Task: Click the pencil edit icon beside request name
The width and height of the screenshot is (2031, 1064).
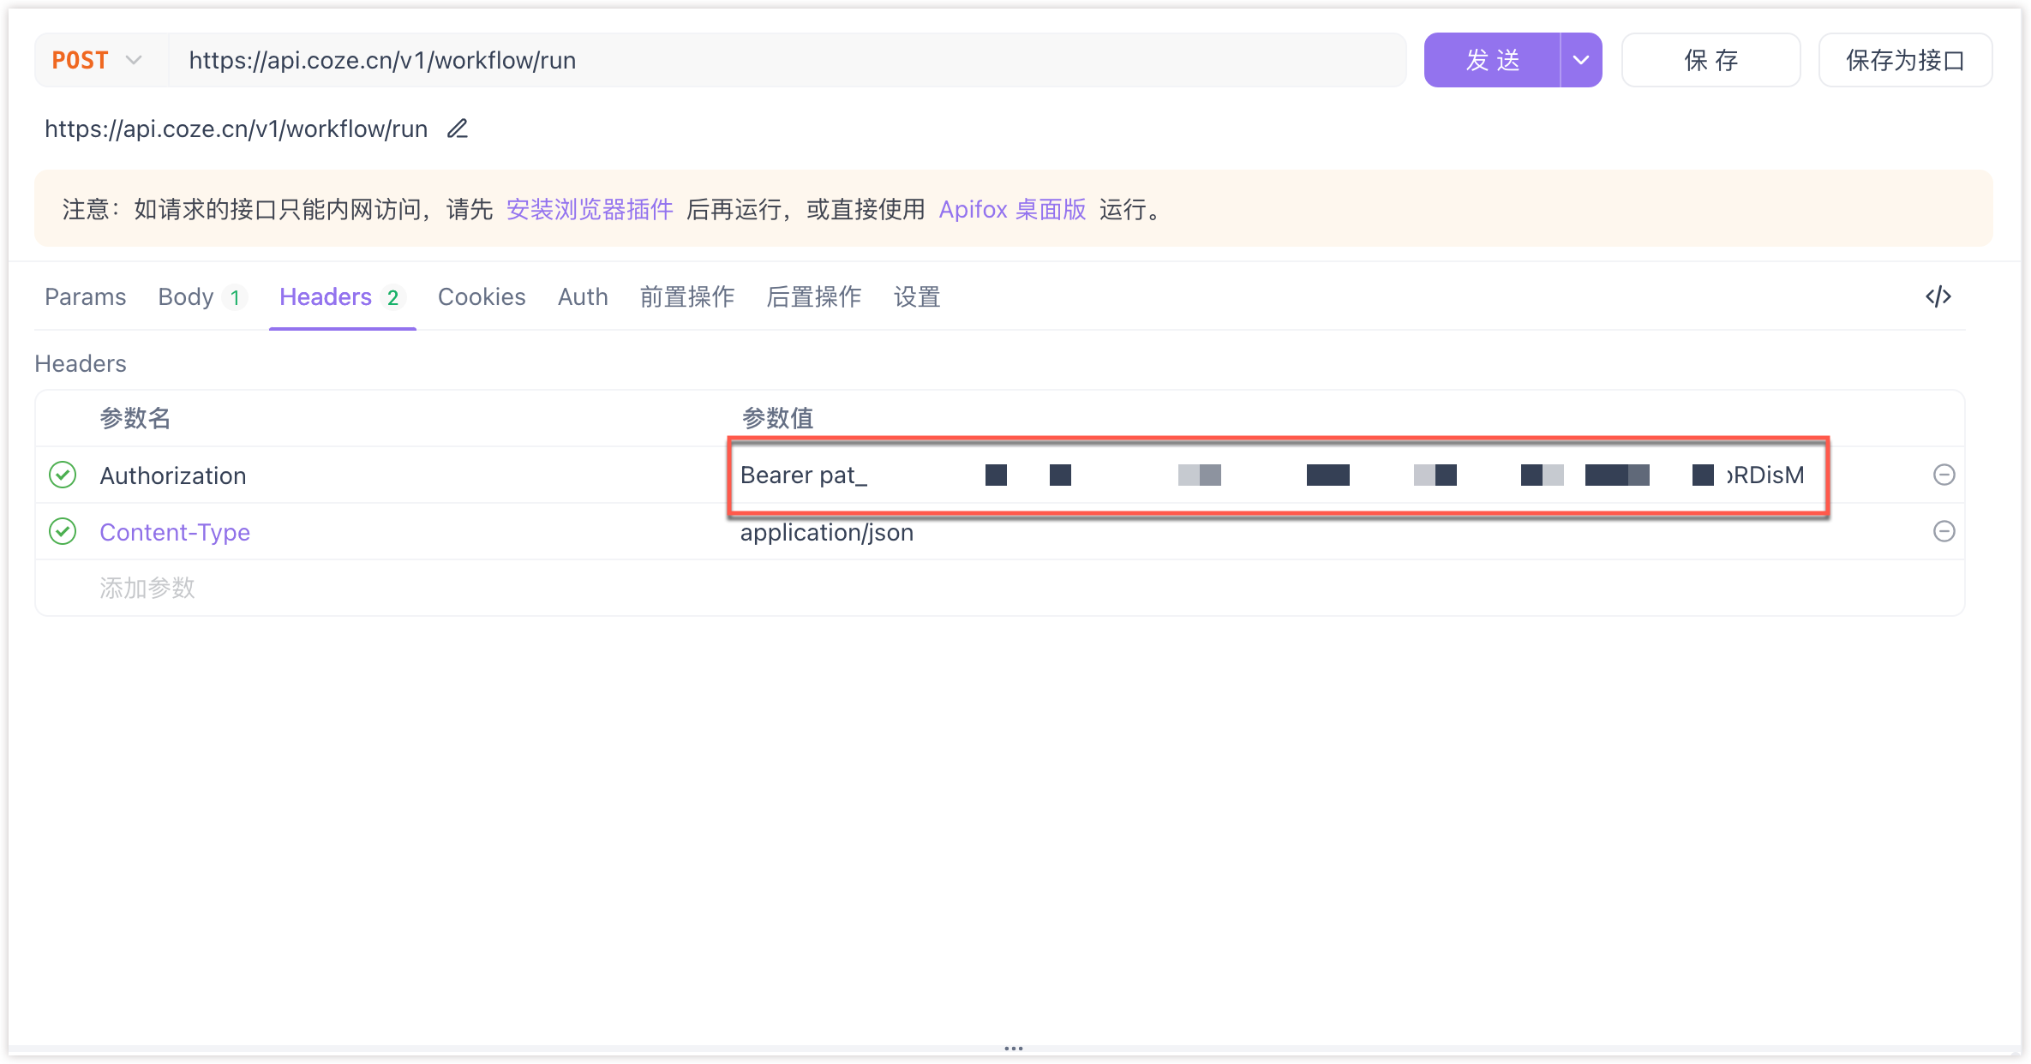Action: [458, 129]
